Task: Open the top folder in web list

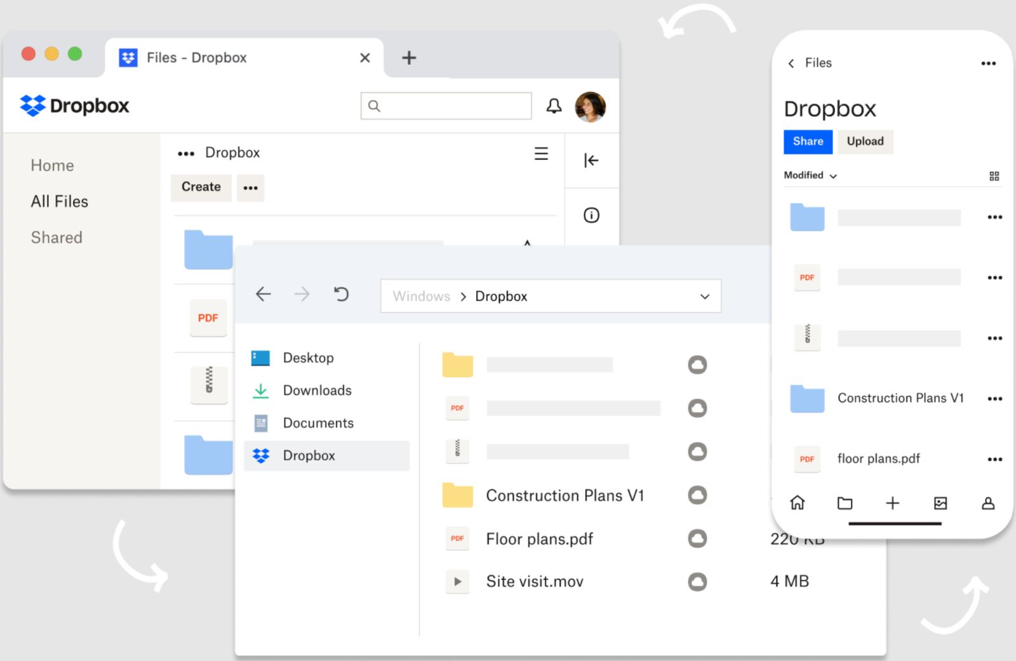Action: 209,250
